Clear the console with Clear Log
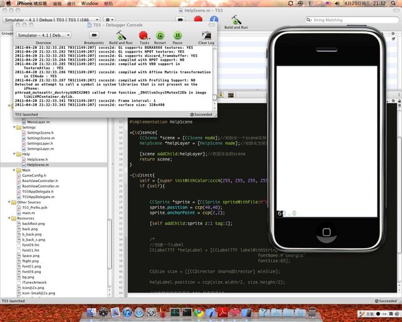402x322 pixels. coord(207,37)
